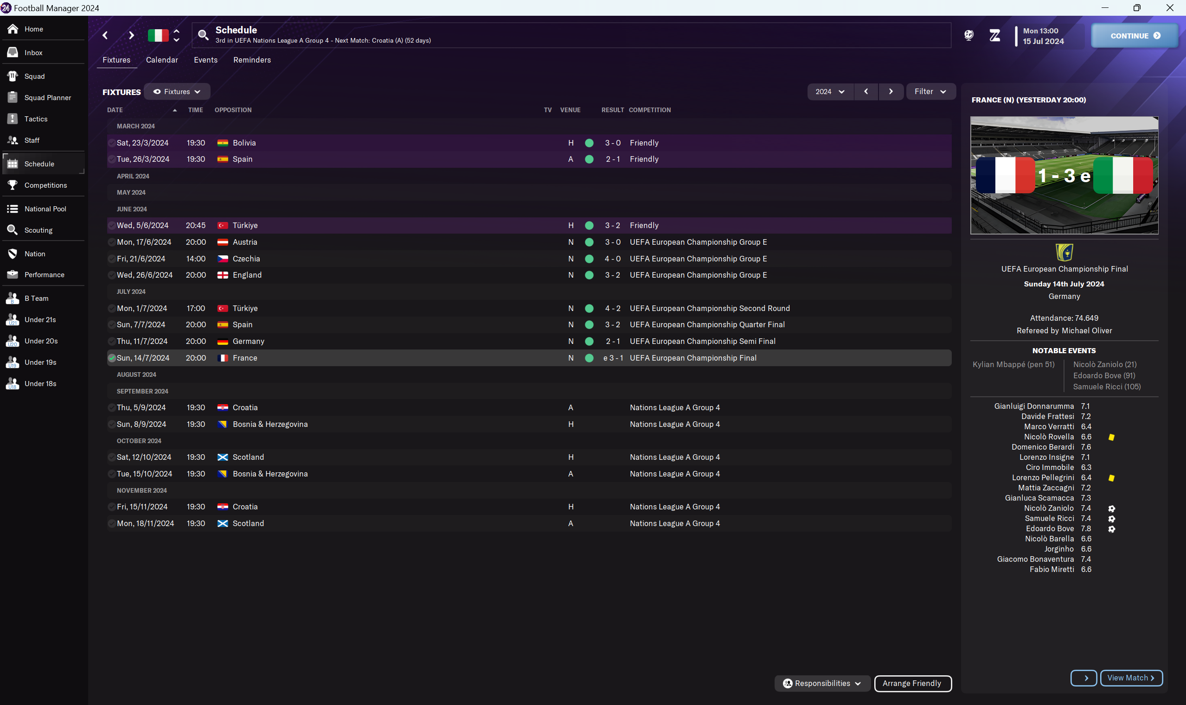Open the Scouting magnifier icon
This screenshot has height=705, width=1186.
pos(13,230)
